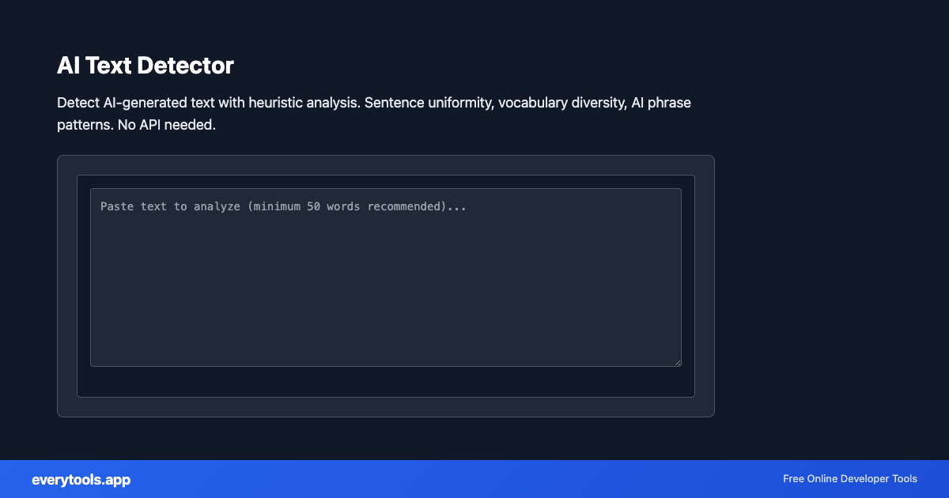949x498 pixels.
Task: Click the blue footer bar
Action: click(475, 479)
